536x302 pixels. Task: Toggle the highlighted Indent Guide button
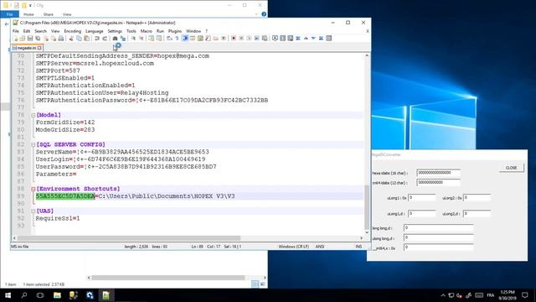(185, 39)
